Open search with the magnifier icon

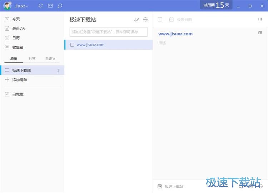60,6
